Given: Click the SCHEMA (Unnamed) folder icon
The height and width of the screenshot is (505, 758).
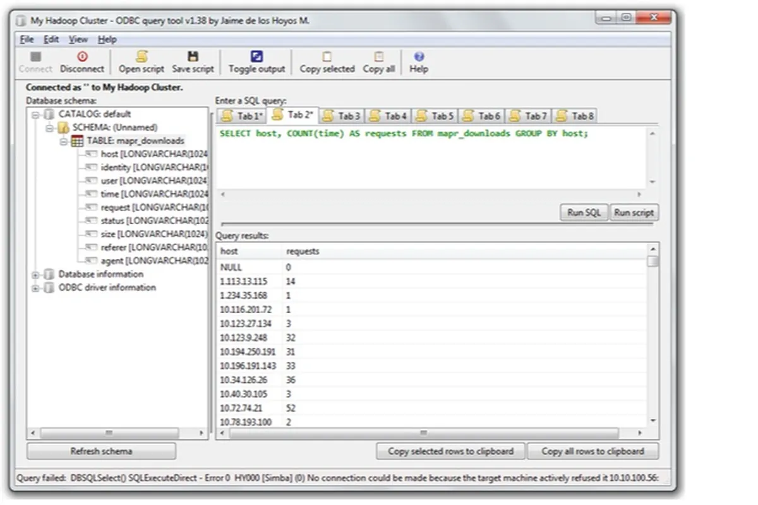Looking at the screenshot, I should [x=63, y=128].
